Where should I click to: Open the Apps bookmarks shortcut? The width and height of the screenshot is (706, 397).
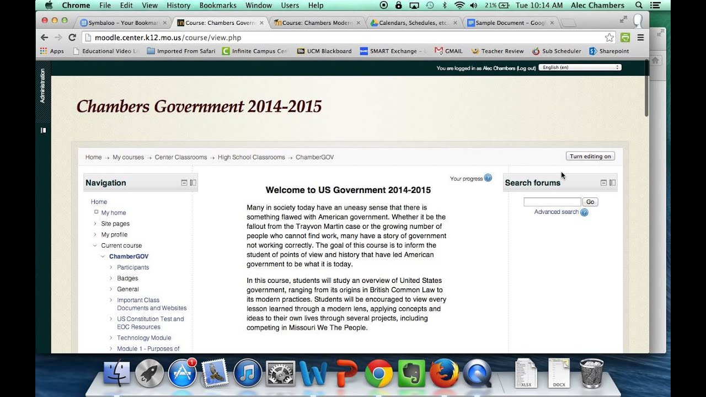point(52,51)
